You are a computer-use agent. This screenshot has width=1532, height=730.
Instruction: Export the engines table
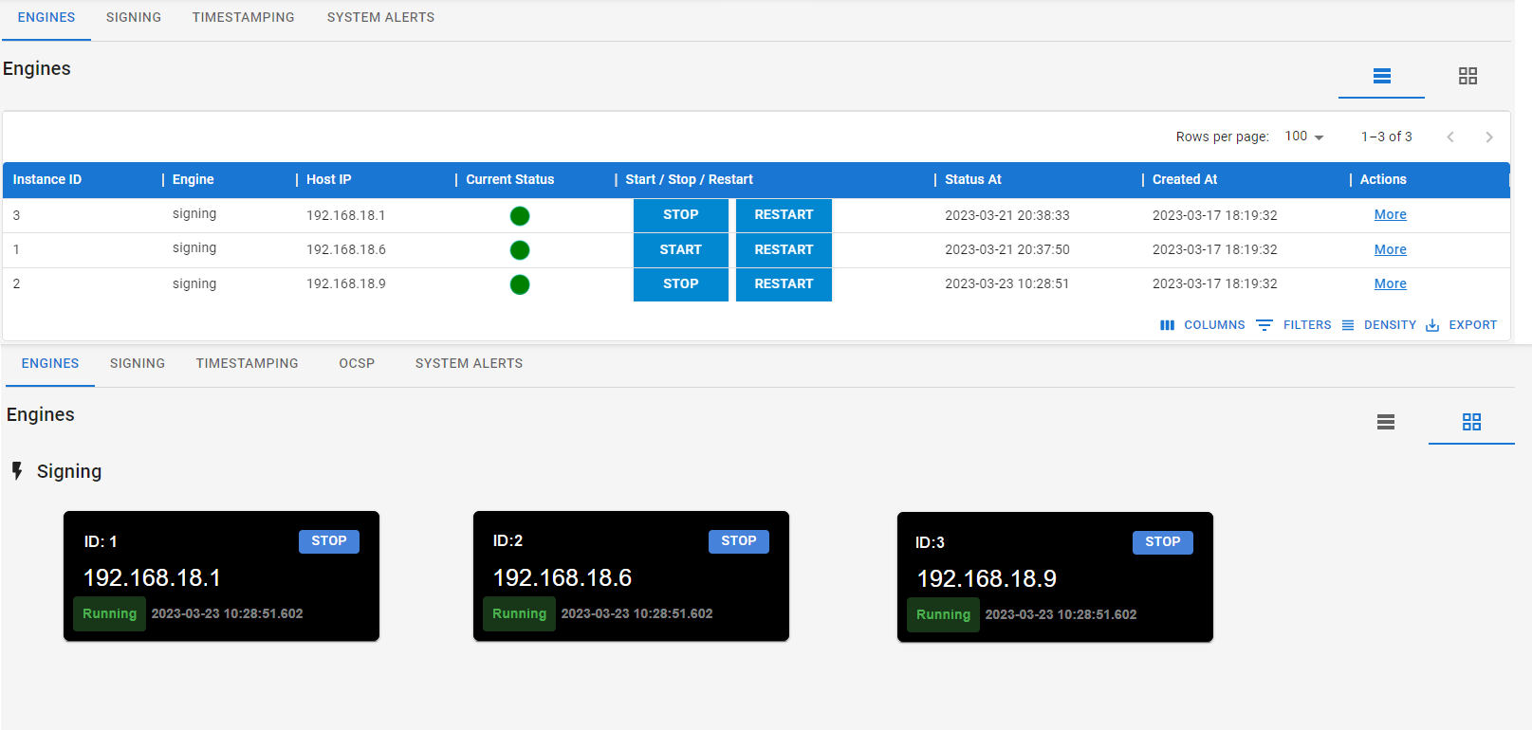point(1461,325)
